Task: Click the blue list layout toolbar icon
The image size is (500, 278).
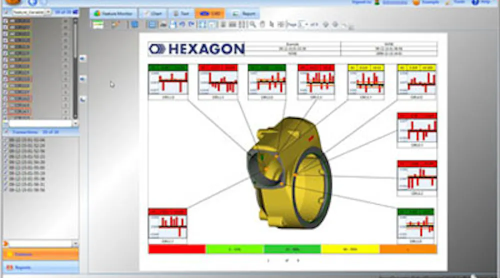Action: 152,24
